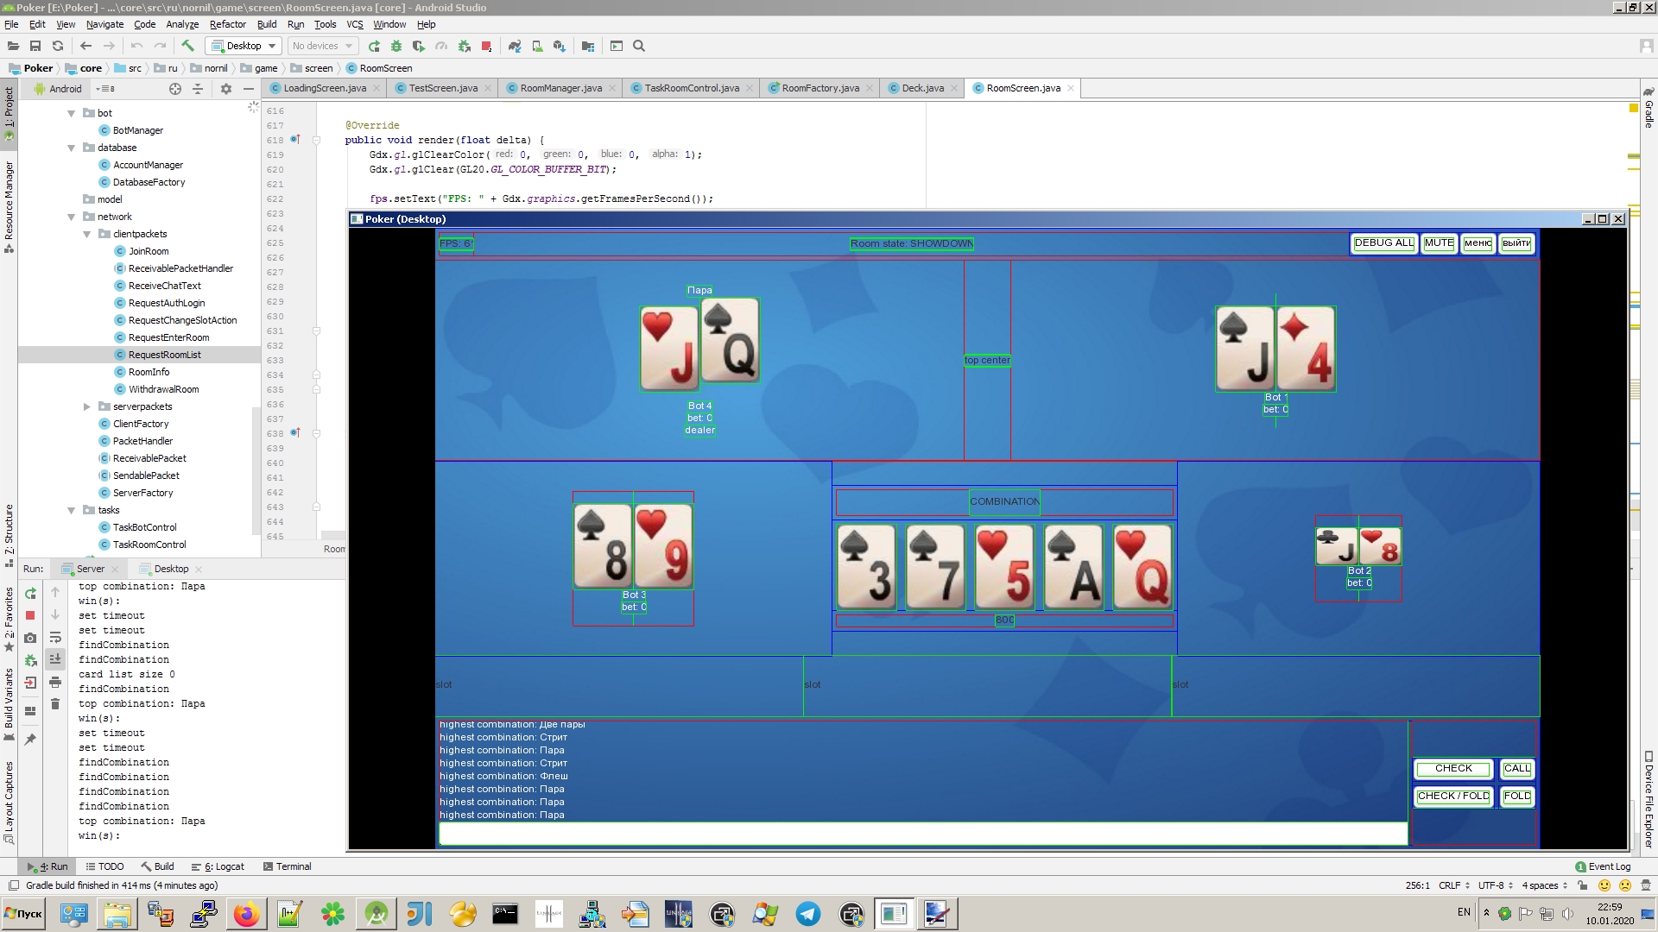Collapse all in the project panel

[x=198, y=88]
